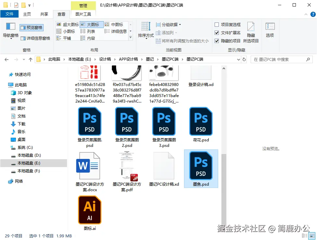
Task: Toggle File name extensions (文件扩展名) checkbox
Action: tap(217, 33)
